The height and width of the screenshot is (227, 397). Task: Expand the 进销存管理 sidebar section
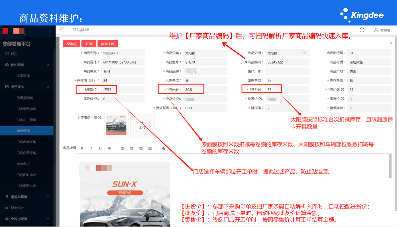click(x=48, y=197)
